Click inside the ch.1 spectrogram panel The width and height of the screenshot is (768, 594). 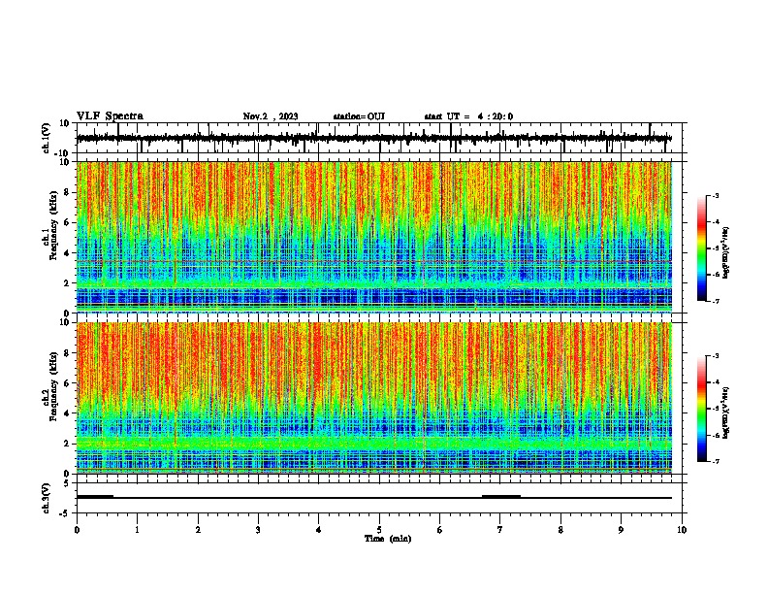pos(379,237)
